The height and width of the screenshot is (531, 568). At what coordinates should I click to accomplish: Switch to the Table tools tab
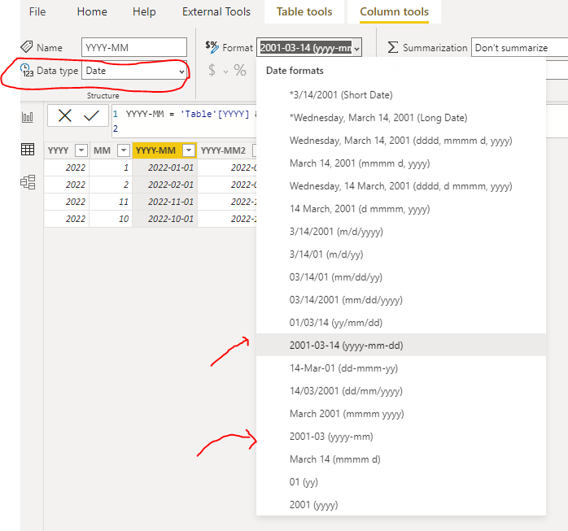point(304,11)
